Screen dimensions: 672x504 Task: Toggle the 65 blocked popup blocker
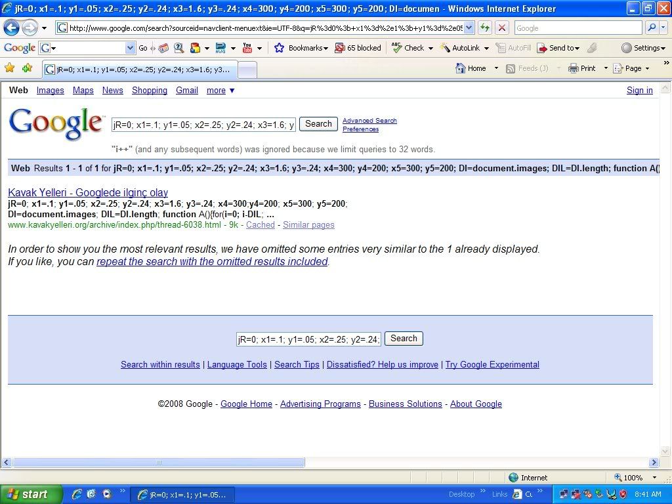(x=358, y=48)
